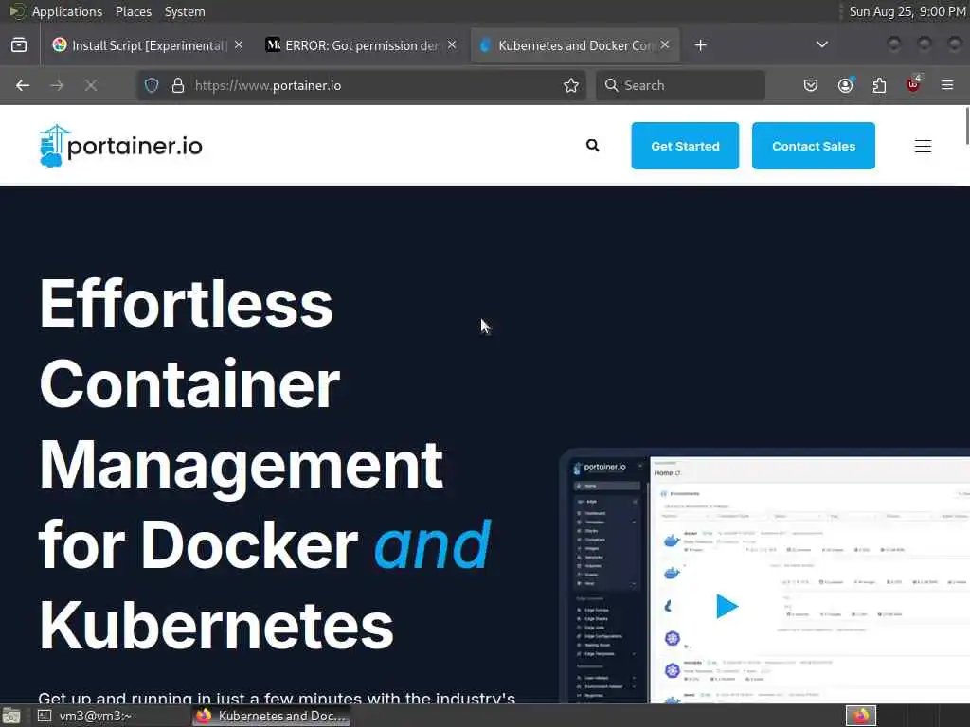Screen dimensions: 970x727
Task: Stop loading the page with the X button
Action: [x=91, y=85]
